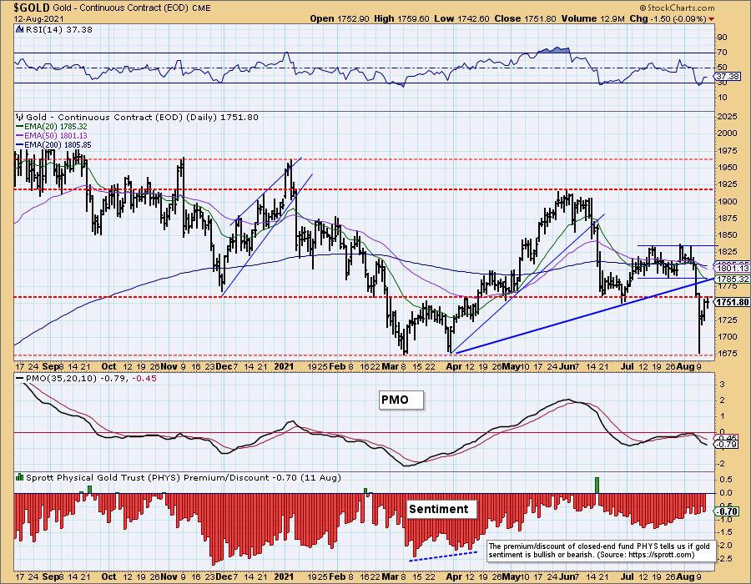Screen dimensions: 751x584
Task: Click the EMA(50) 1801.13 legend entry
Action: click(52, 135)
